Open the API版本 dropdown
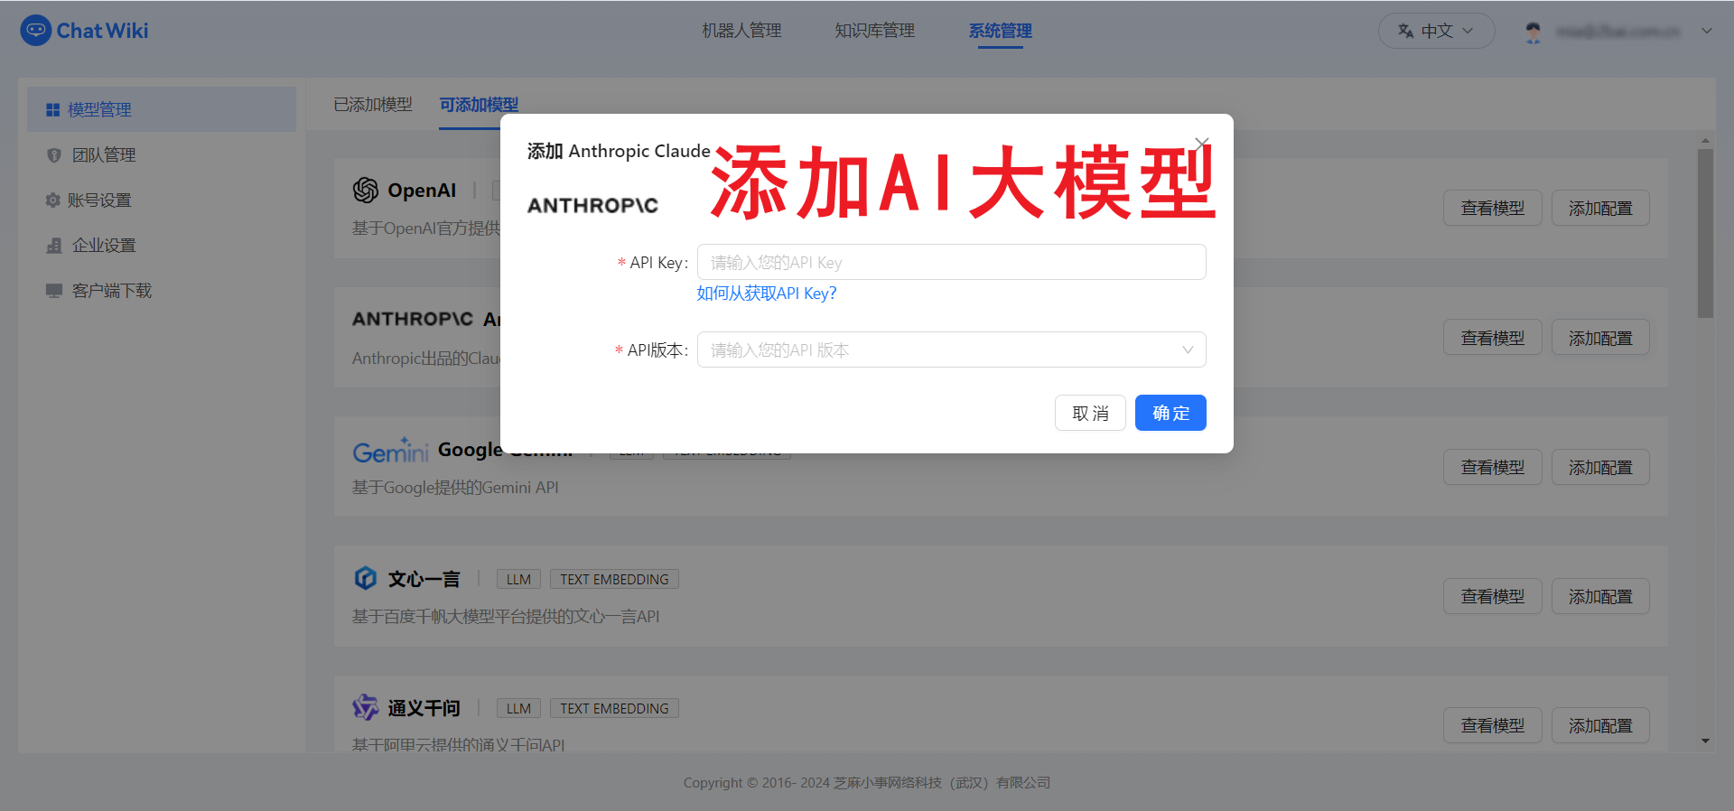The height and width of the screenshot is (811, 1734). 951,350
